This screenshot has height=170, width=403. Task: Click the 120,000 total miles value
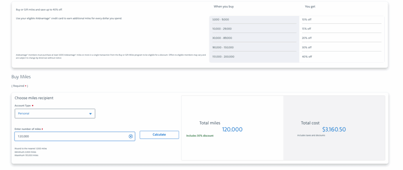[x=232, y=130]
